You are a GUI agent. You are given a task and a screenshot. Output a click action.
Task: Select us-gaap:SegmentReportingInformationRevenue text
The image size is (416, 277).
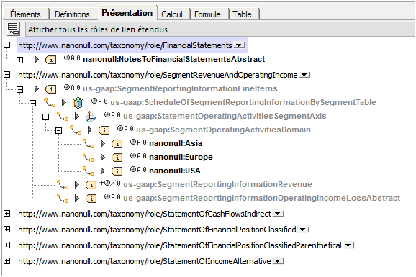click(217, 184)
